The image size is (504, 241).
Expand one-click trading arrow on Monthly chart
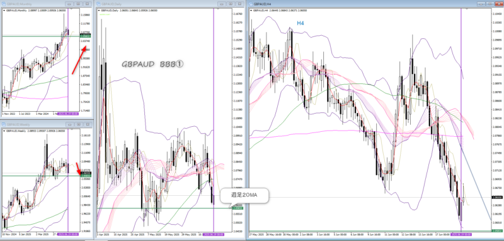tap(4, 11)
